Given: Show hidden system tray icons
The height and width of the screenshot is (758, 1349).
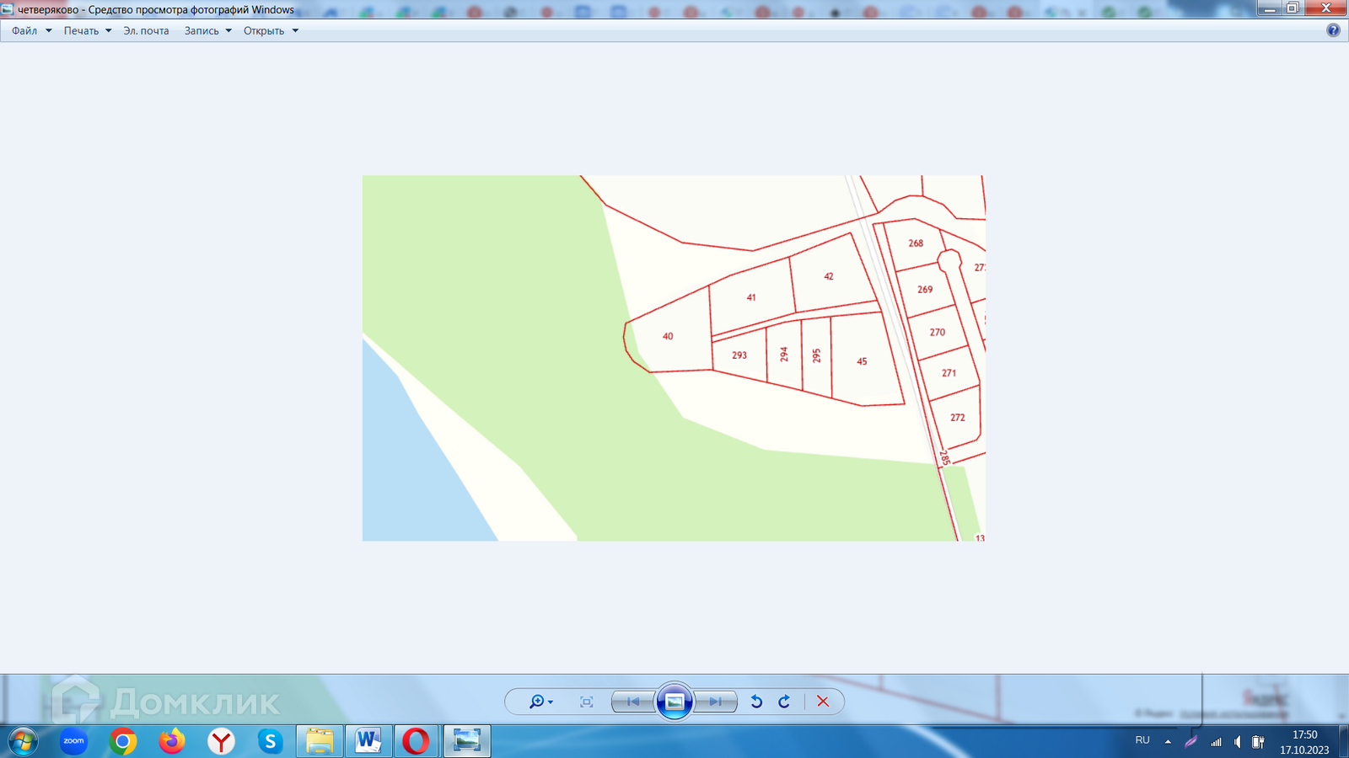Looking at the screenshot, I should 1168,741.
